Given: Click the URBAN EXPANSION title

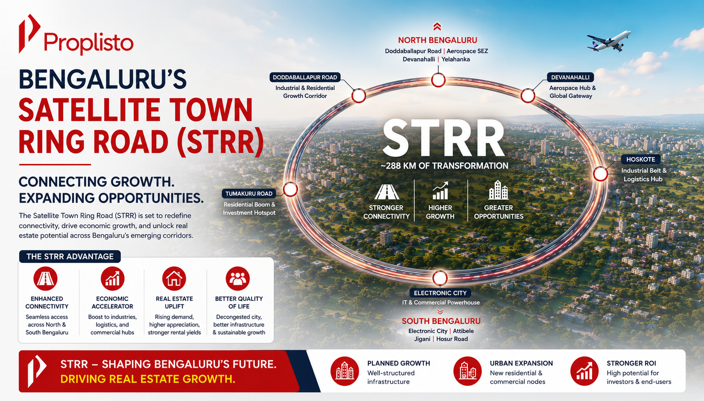Looking at the screenshot, I should [x=521, y=363].
